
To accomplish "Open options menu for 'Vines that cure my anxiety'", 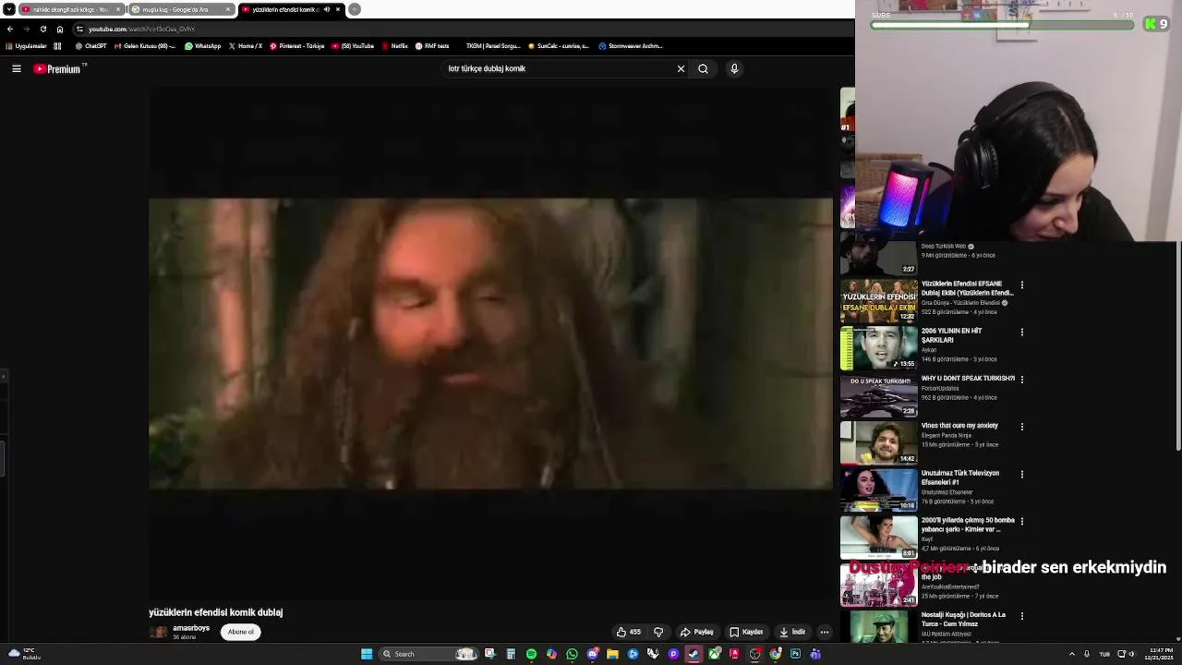I will (x=1022, y=427).
